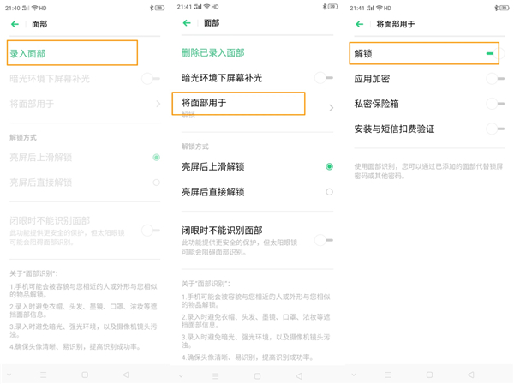Turn off the 解锁 face unlock switch
Viewport: 514px width, 384px height.
click(489, 54)
